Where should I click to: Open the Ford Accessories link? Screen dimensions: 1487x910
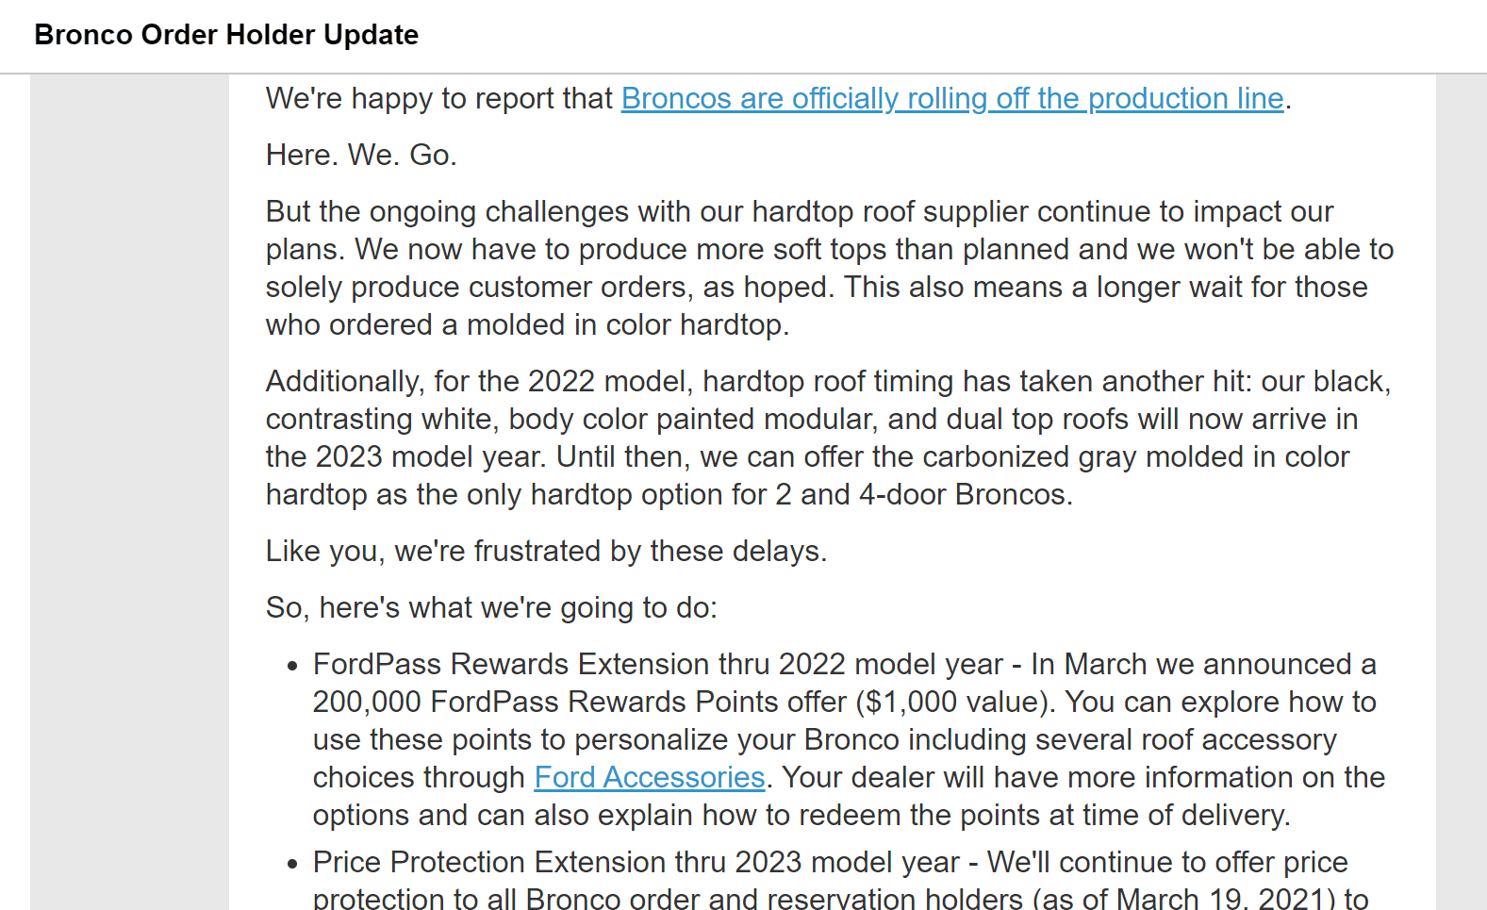click(650, 777)
